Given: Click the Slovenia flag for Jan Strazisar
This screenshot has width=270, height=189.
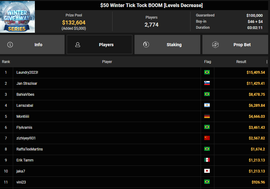Looking at the screenshot, I should click(x=207, y=83).
